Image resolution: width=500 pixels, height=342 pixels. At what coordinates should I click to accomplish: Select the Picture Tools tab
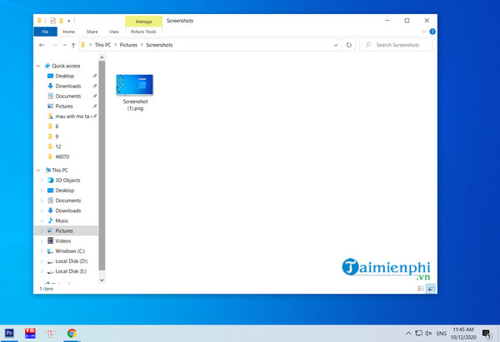pyautogui.click(x=143, y=32)
